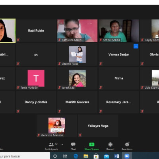Expand the arrow next to Participants
The width and height of the screenshot is (159, 159).
[62, 145]
